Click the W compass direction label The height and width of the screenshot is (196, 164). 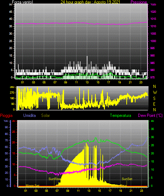click(155, 93)
